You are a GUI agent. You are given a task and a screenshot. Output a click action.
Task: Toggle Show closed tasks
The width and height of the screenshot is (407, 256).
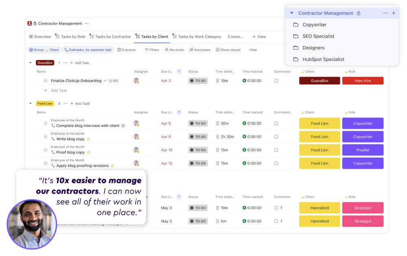pos(228,50)
